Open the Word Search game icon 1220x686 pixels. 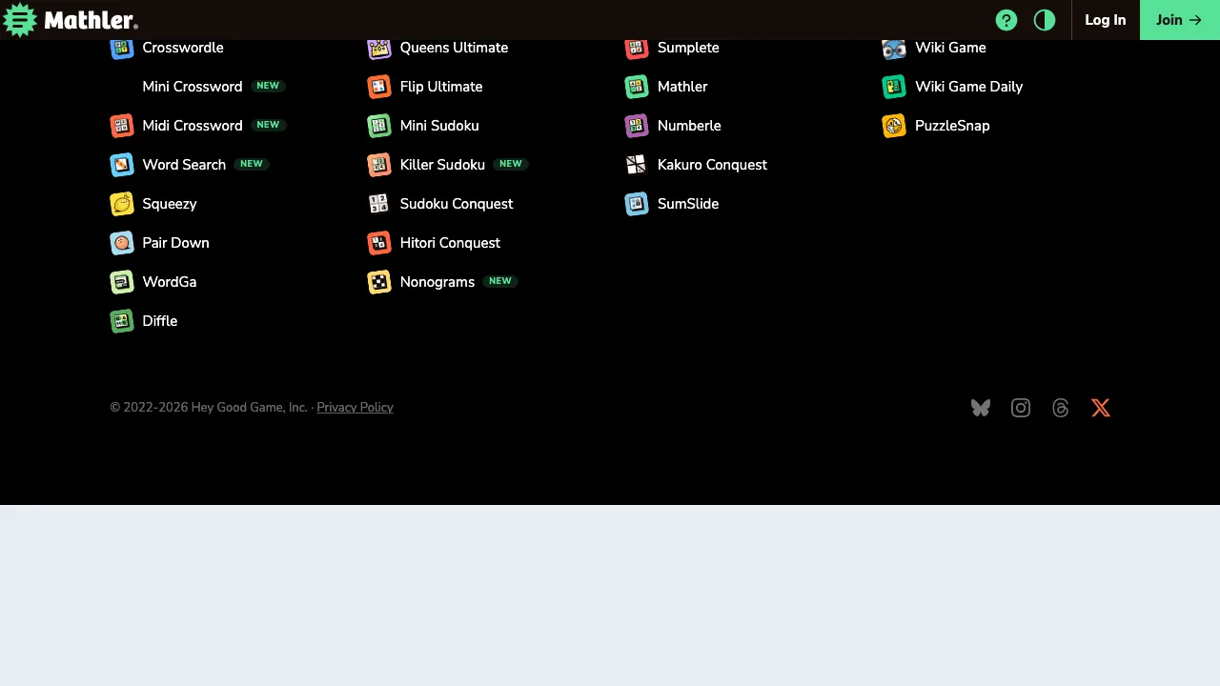coord(122,165)
